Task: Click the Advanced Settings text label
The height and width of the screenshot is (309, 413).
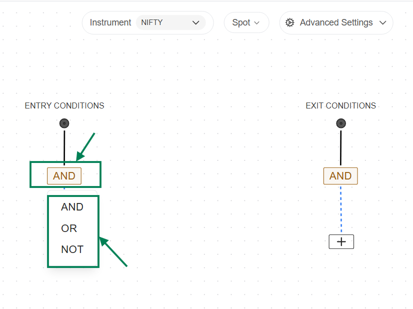Action: 336,22
